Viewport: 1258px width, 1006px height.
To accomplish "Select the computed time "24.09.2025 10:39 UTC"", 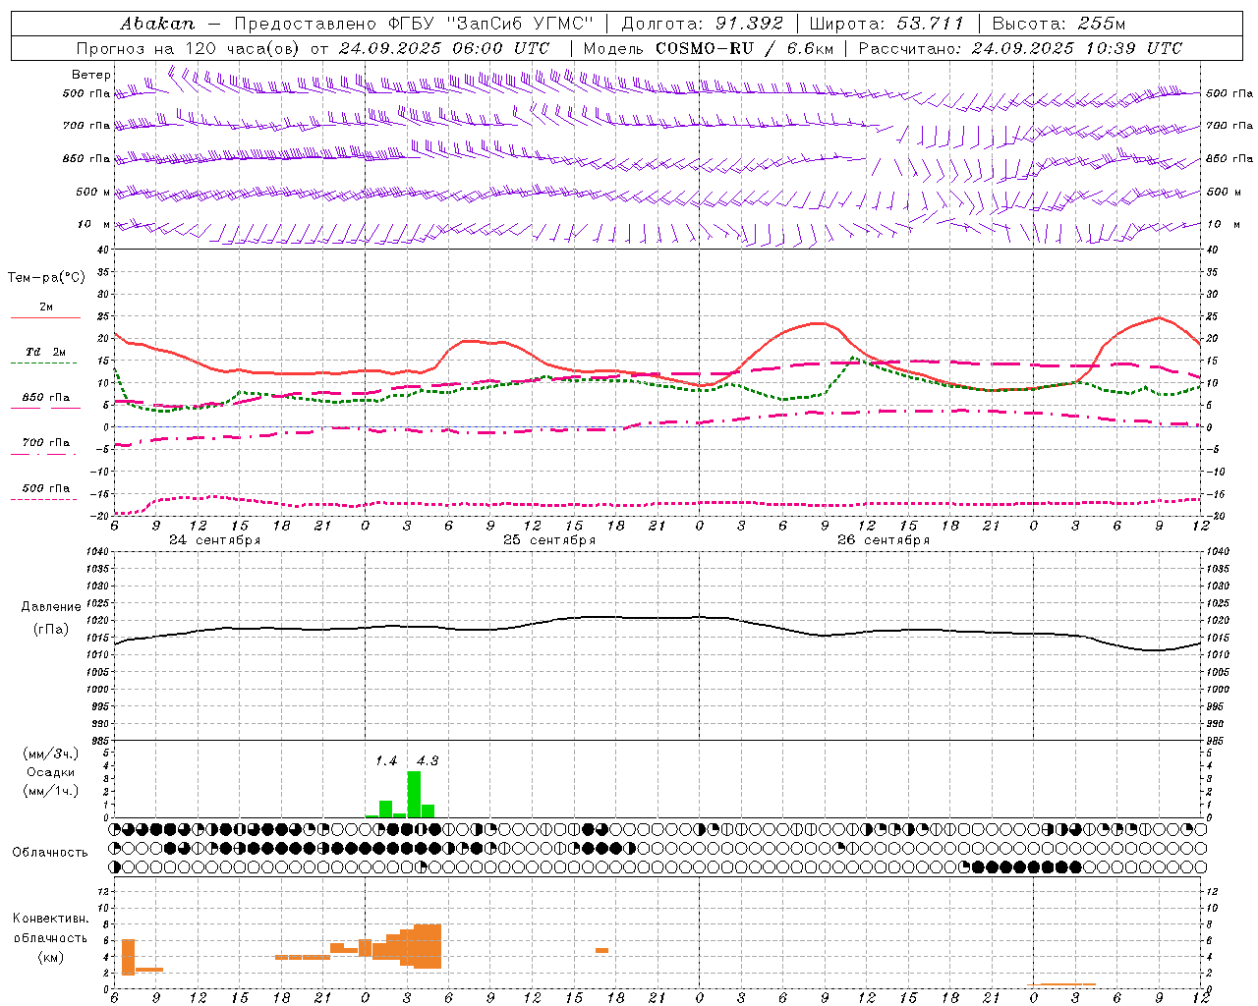I will click(1077, 48).
